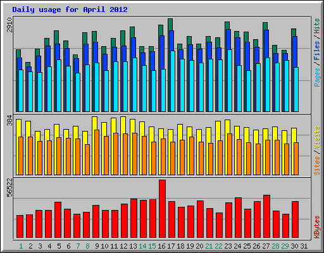Select green day 7 label on x-axis

tap(78, 246)
